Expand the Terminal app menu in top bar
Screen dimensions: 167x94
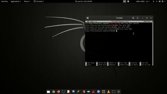pyautogui.click(x=39, y=1)
